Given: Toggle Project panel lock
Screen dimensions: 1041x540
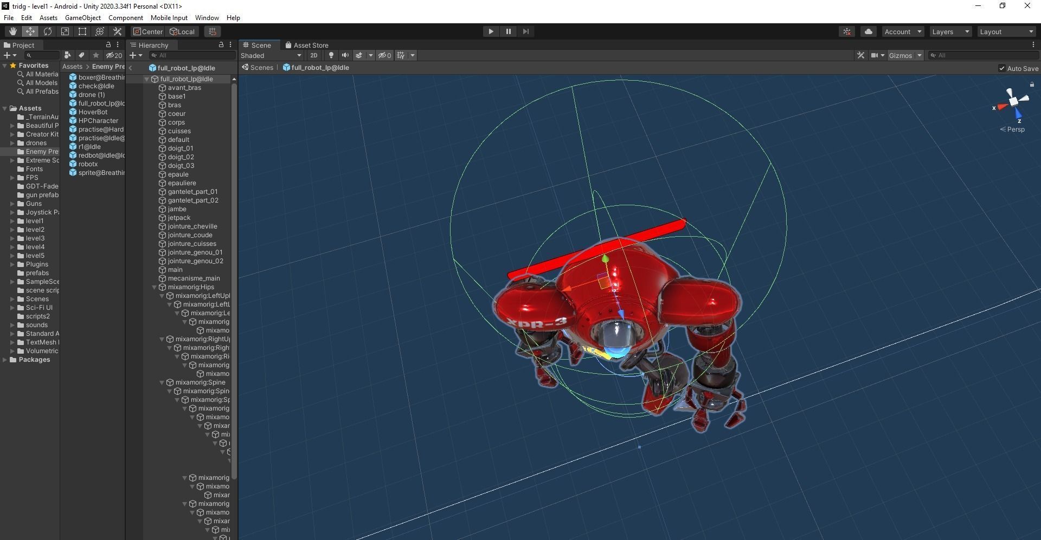Looking at the screenshot, I should point(108,45).
